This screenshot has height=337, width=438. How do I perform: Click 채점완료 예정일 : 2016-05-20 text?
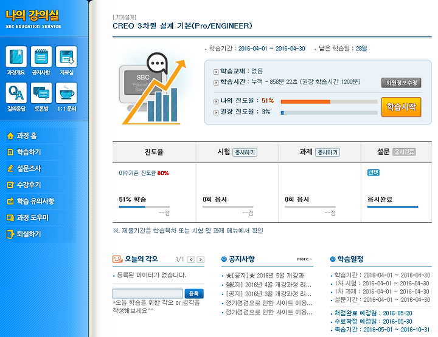[x=373, y=313]
